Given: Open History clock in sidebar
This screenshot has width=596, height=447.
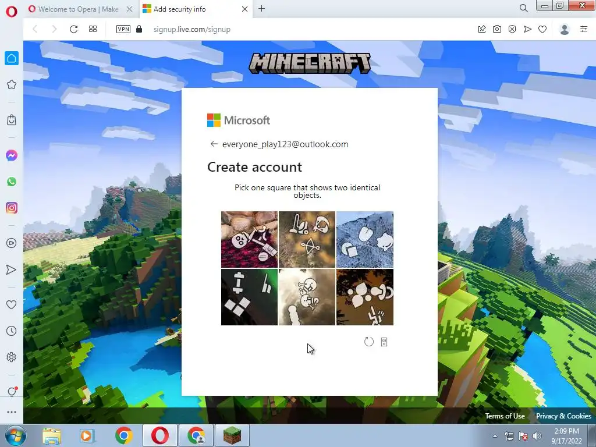Looking at the screenshot, I should pyautogui.click(x=12, y=331).
